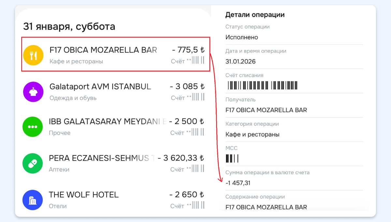
Task: Click the blue hotel building icon
Action: coord(33,200)
